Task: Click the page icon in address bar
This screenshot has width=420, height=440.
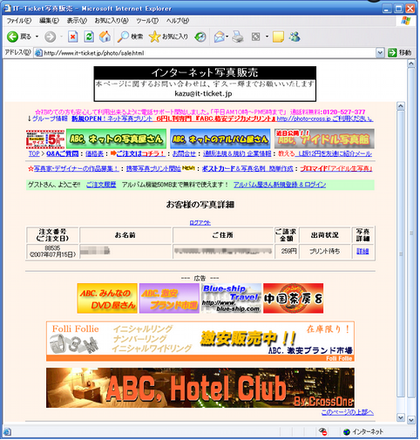Action: [38, 53]
